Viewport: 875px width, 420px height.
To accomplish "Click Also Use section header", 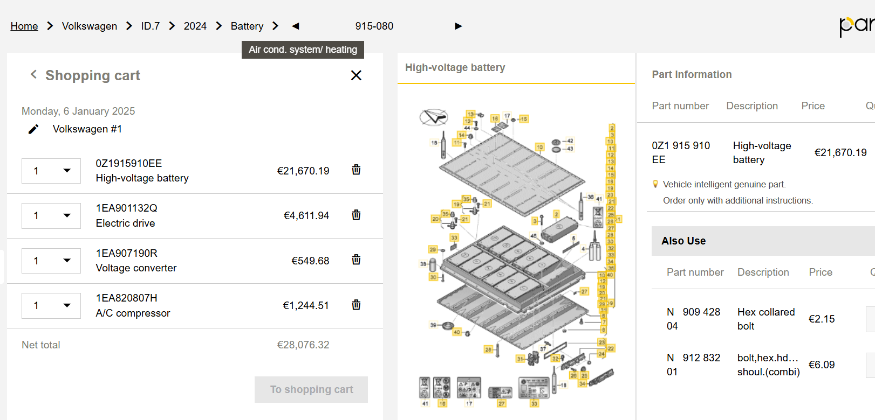I will tap(763, 241).
